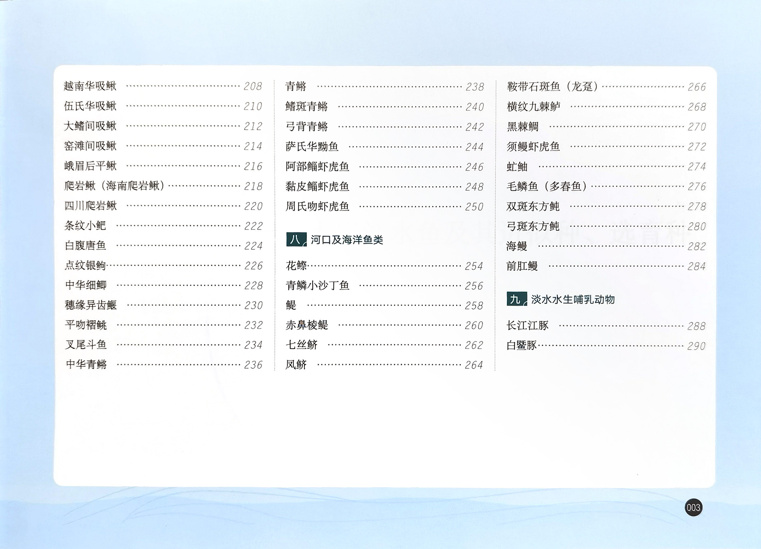Click the 鞍带石斑鱼(龙趸) entry
Image resolution: width=761 pixels, height=549 pixels.
(552, 87)
